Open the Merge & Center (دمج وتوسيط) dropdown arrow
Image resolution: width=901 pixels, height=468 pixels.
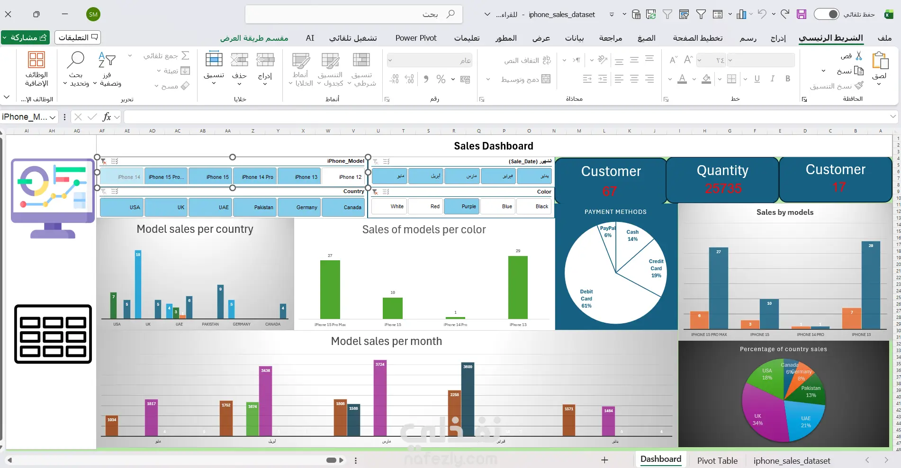488,79
